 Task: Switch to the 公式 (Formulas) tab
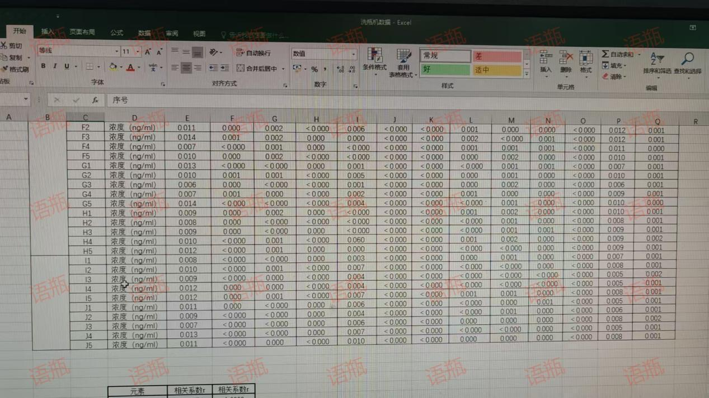116,33
